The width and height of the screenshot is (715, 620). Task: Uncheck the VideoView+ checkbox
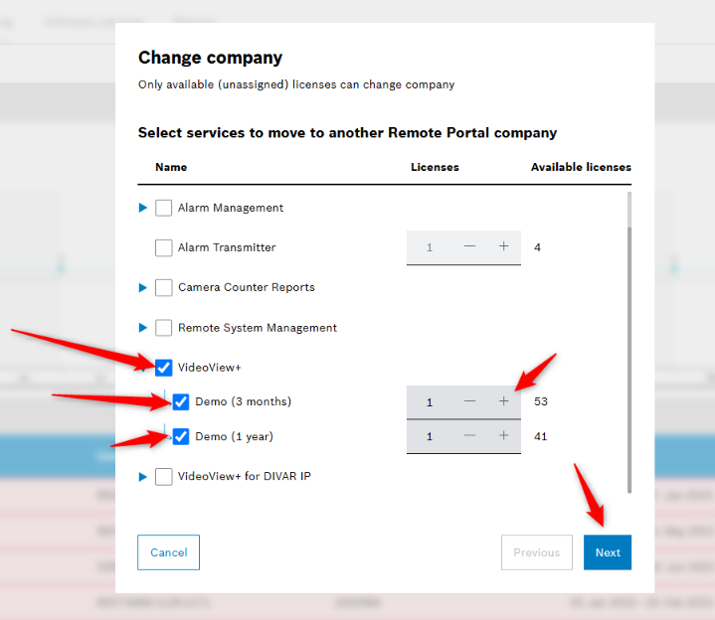pyautogui.click(x=164, y=368)
